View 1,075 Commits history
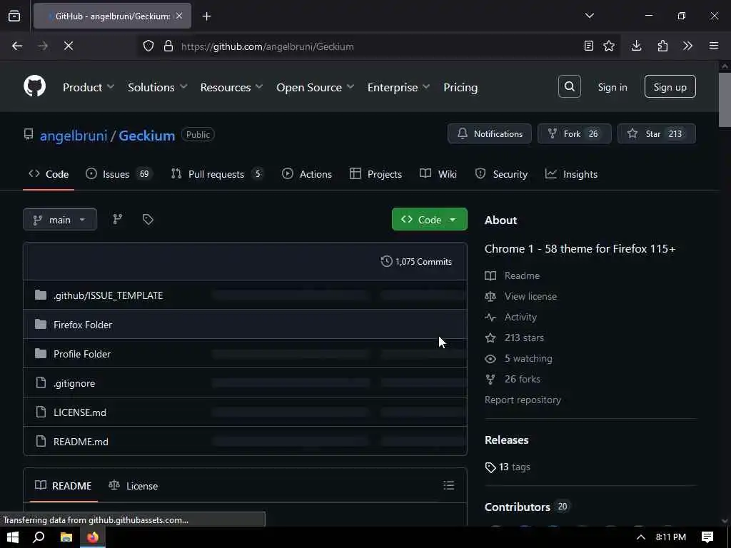Screen dimensions: 731x548 416,261
